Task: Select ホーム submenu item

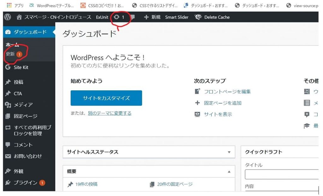Action: point(12,44)
